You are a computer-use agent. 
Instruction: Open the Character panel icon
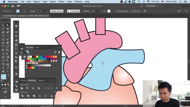(16, 32)
